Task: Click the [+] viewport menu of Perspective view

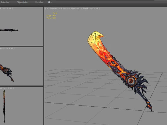Action: [x=47, y=8]
